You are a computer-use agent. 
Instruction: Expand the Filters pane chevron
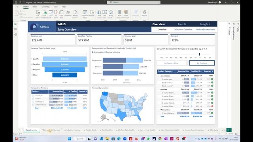[x=229, y=24]
